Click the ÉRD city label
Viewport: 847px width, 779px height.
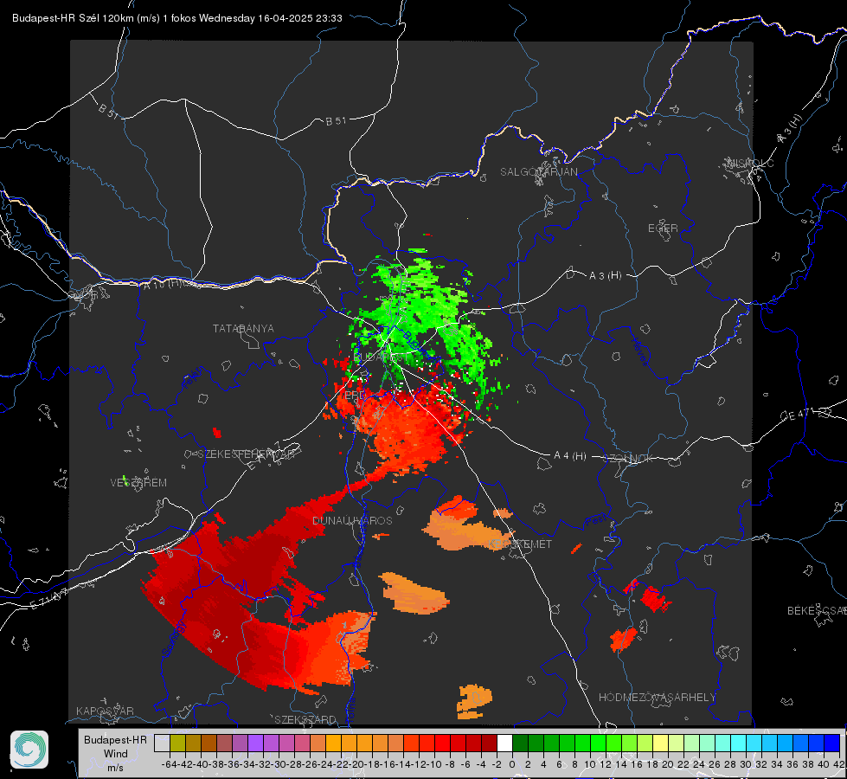[355, 396]
